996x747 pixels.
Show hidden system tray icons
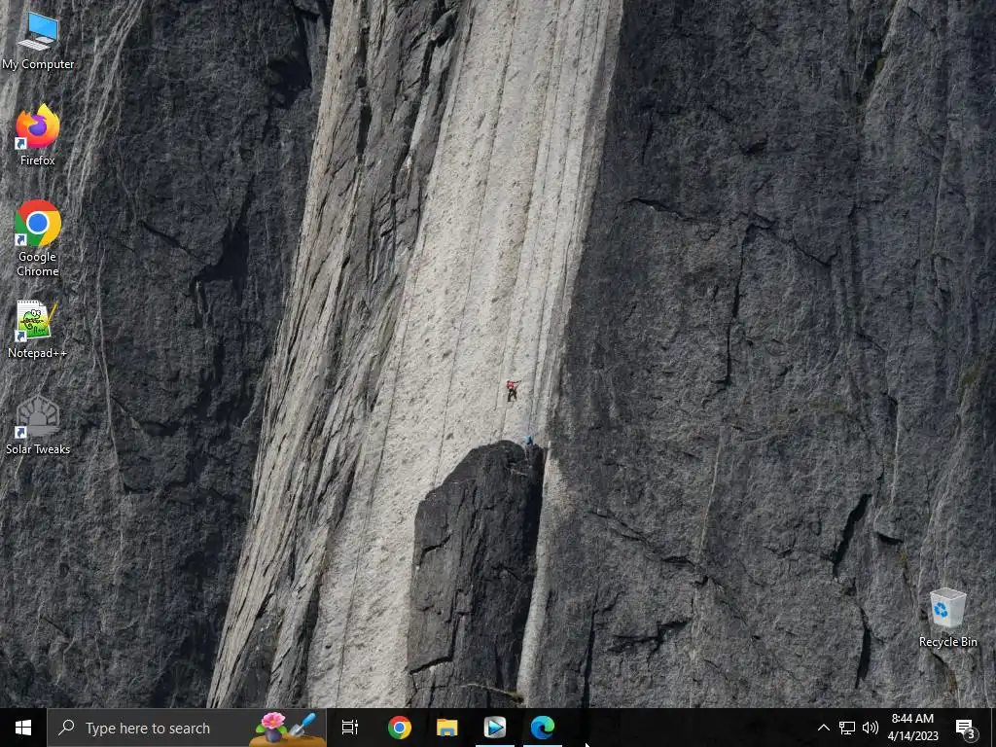pyautogui.click(x=823, y=728)
